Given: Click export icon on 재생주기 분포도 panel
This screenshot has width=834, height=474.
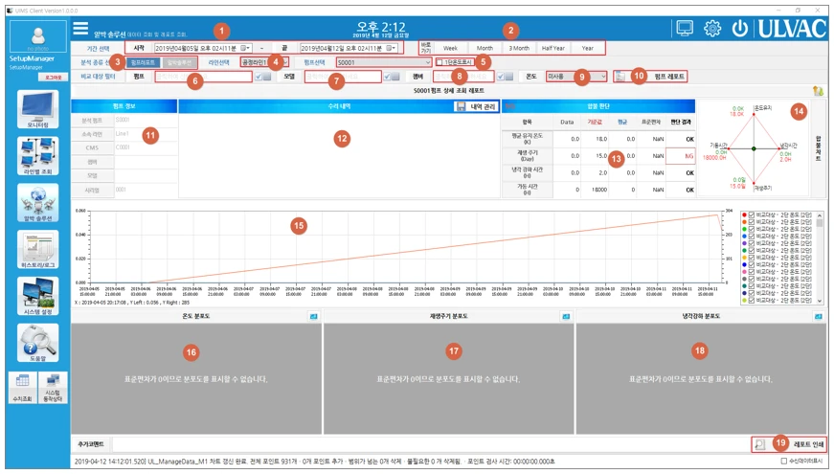Looking at the screenshot, I should [x=566, y=317].
